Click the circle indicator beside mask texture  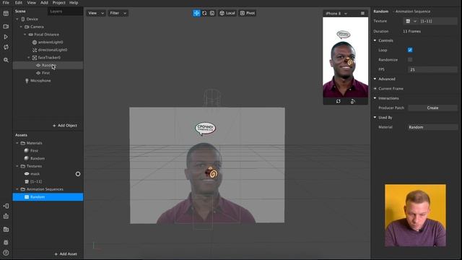point(78,174)
